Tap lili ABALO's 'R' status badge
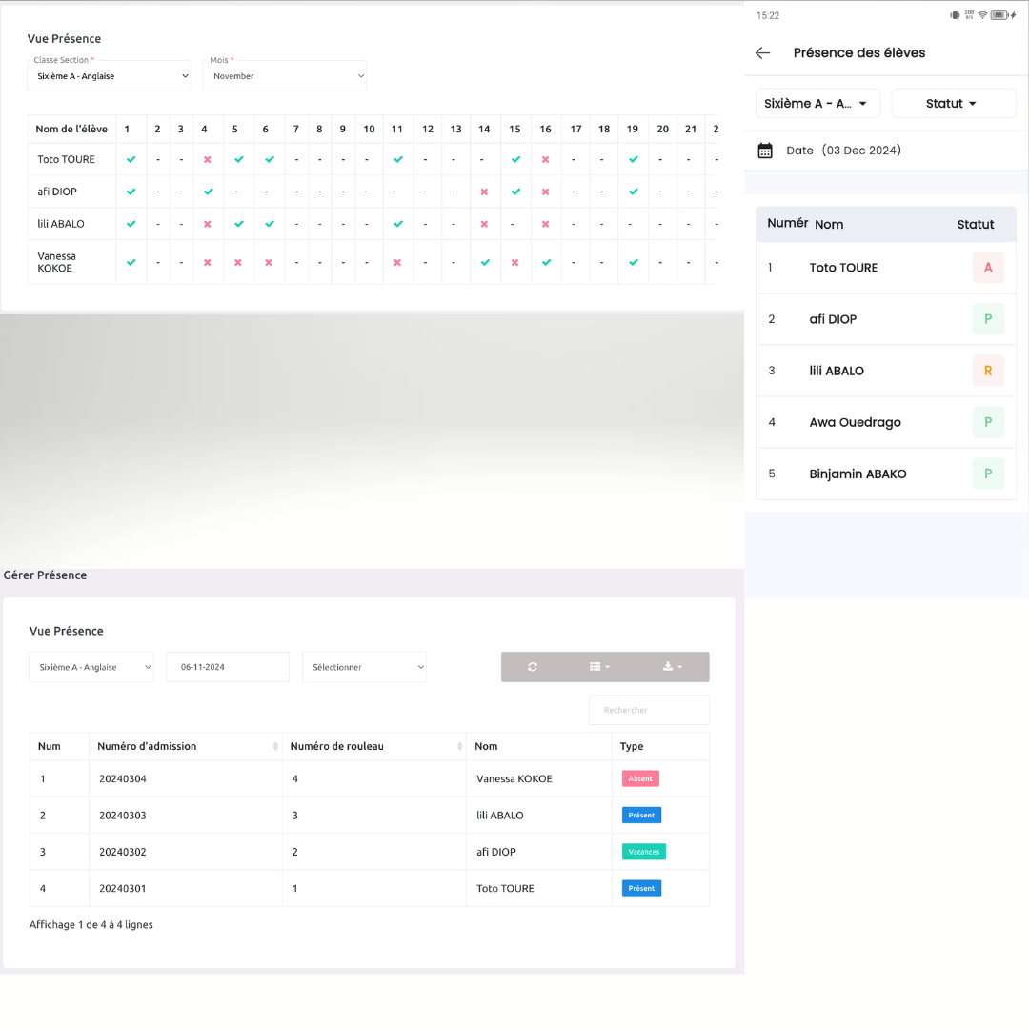This screenshot has width=1029, height=1029. (x=988, y=371)
